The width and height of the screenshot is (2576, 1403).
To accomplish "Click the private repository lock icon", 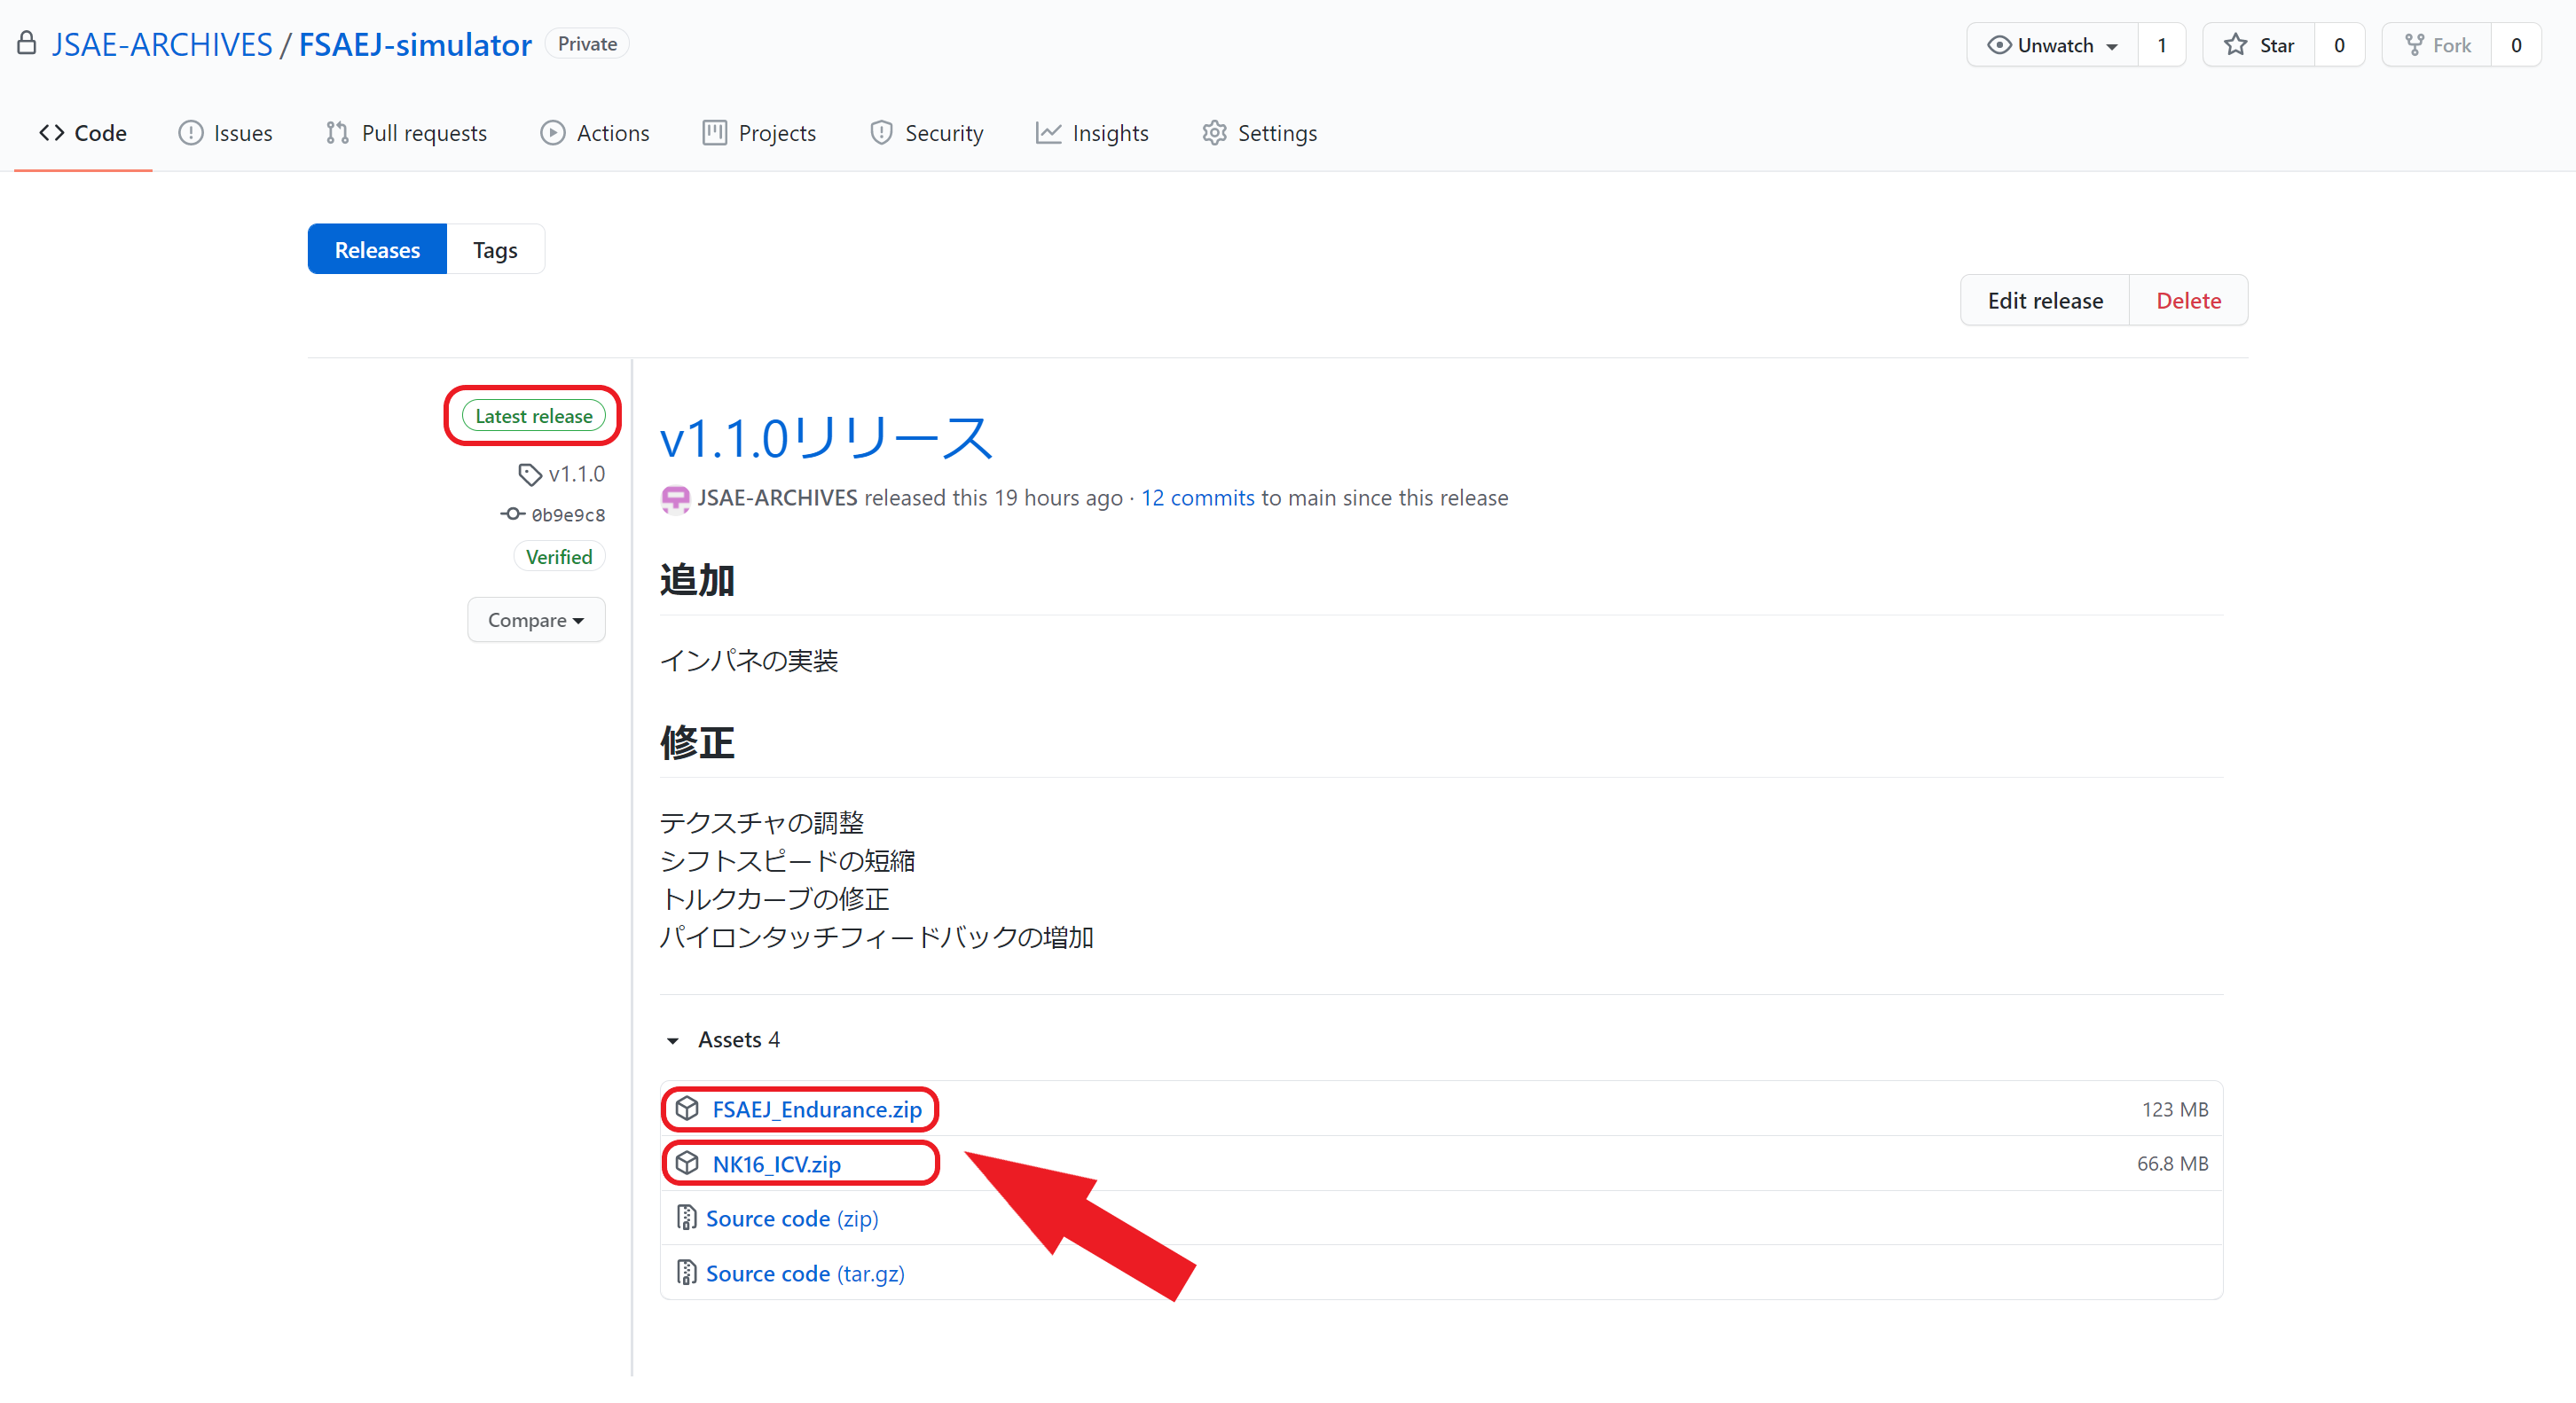I will coord(27,44).
